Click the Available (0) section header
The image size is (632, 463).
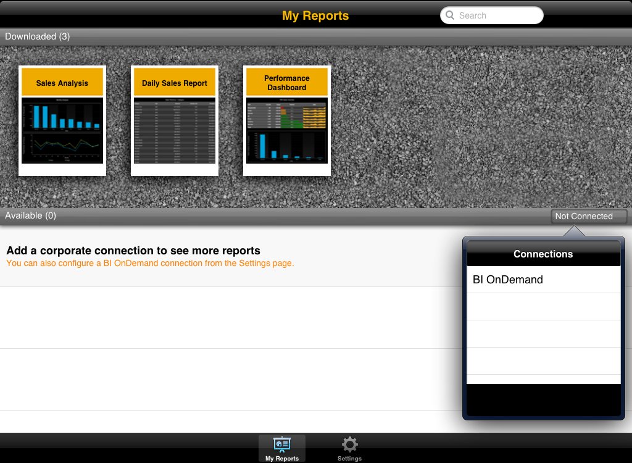(31, 215)
